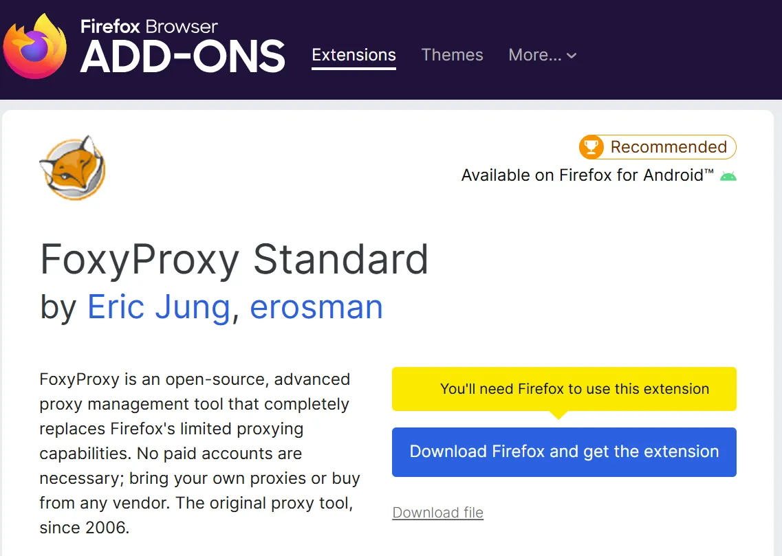This screenshot has width=782, height=556.
Task: Expand the chevron arrow beside More
Action: point(572,56)
